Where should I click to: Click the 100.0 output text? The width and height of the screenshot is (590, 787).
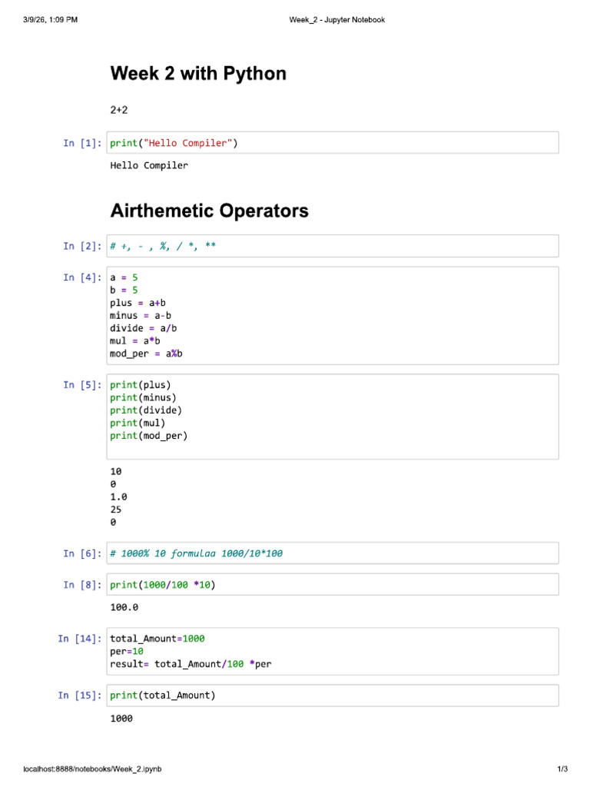[124, 607]
